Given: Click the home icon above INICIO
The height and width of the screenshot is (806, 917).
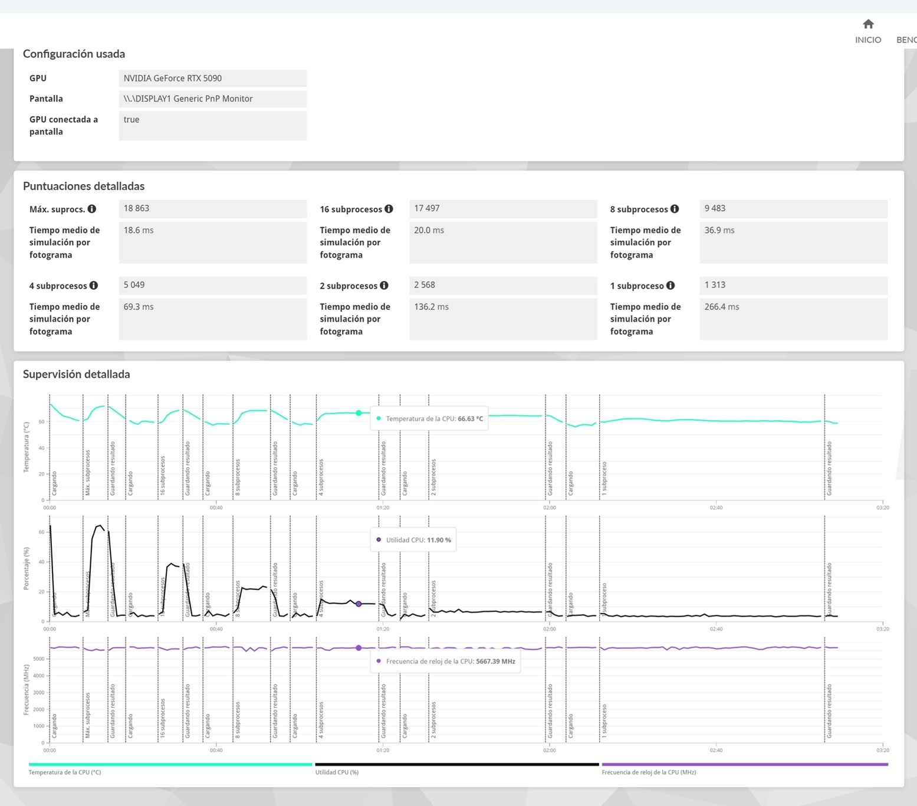Looking at the screenshot, I should pyautogui.click(x=868, y=24).
